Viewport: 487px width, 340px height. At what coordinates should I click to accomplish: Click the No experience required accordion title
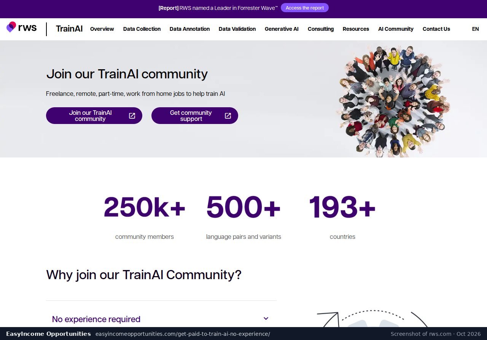pos(96,319)
